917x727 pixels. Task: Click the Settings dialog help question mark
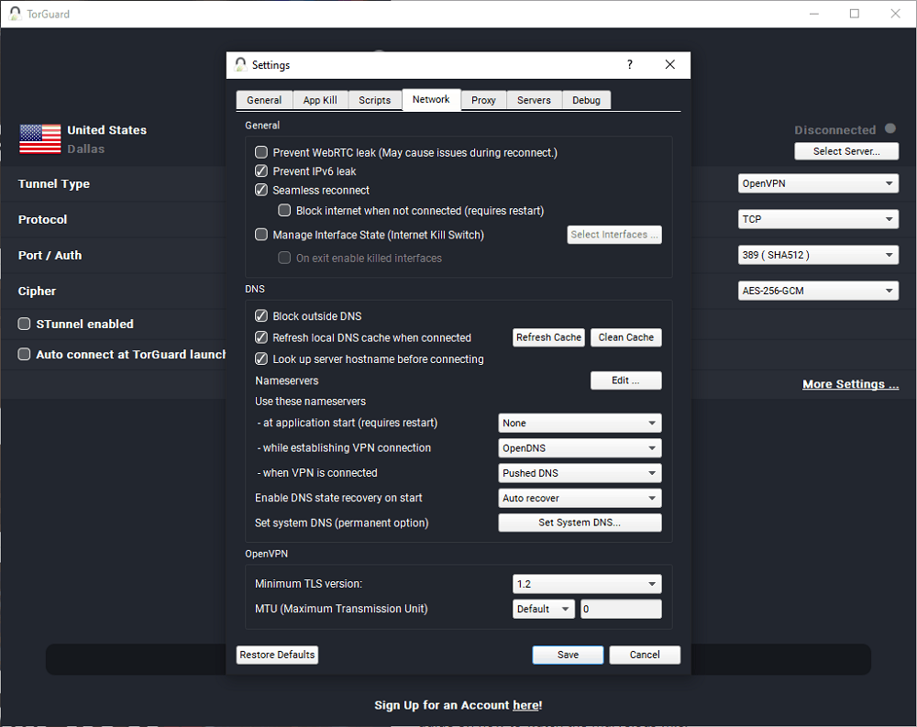(629, 64)
